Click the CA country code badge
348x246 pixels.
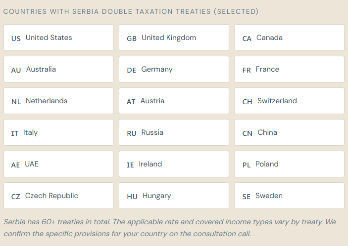[x=247, y=38]
